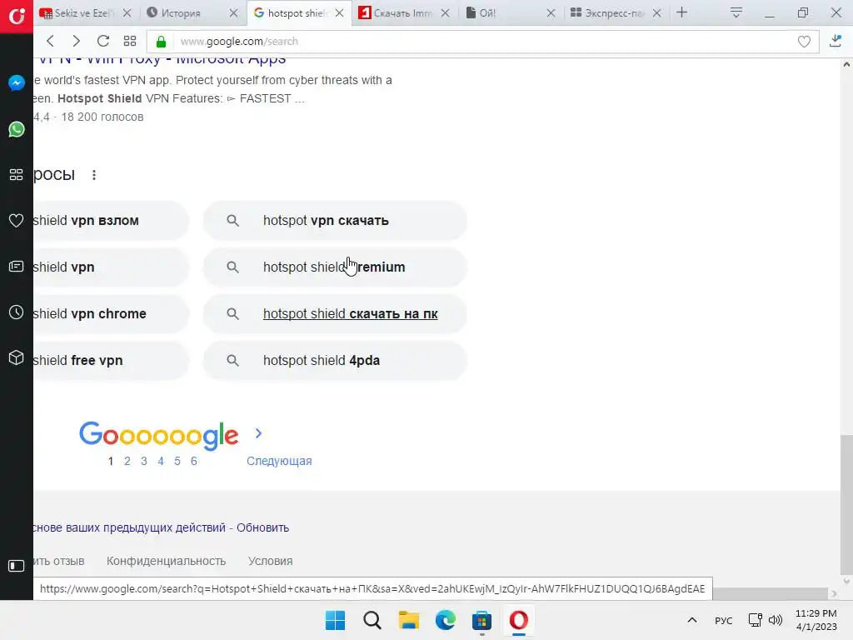Reload the current page
This screenshot has width=853, height=640.
(102, 41)
